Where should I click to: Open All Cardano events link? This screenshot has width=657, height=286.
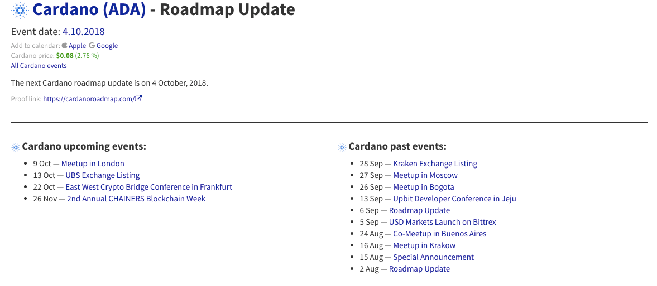39,66
